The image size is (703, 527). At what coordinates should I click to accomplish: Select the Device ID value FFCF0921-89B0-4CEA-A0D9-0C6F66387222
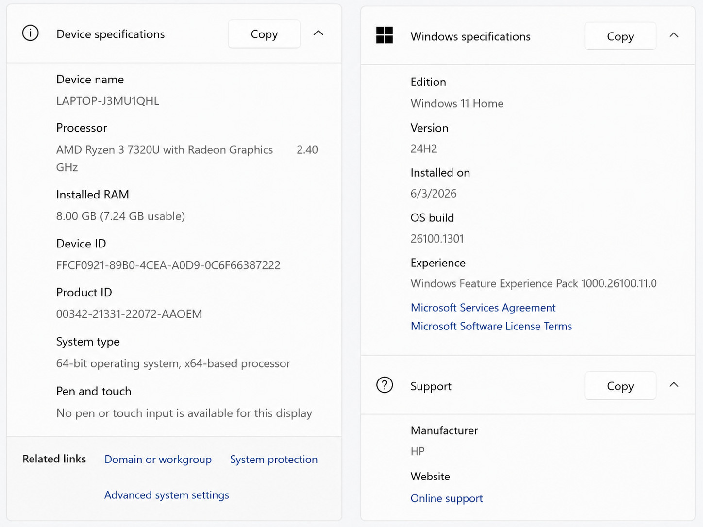168,265
